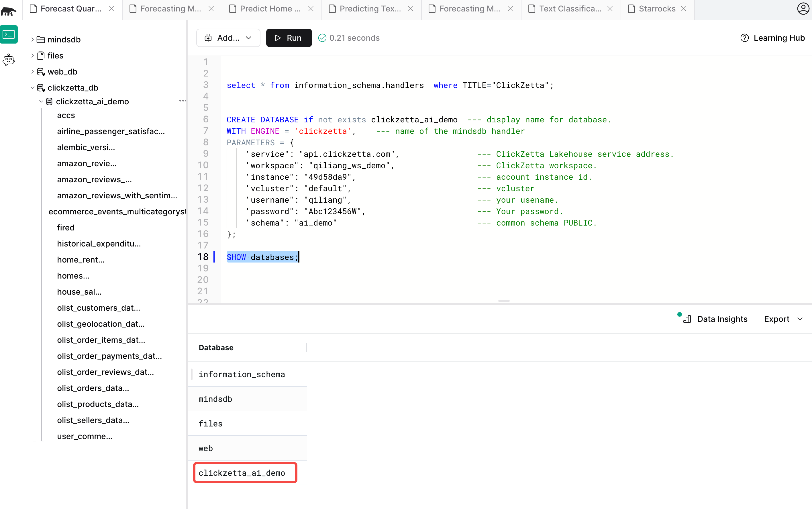Click the editor/results pane divider handle
The width and height of the screenshot is (812, 509).
(x=504, y=301)
